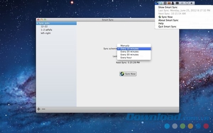Click the light-blue icon next to Smart Sync globe
Image resolution: width=213 pixels, height=133 pixels.
point(160,3)
